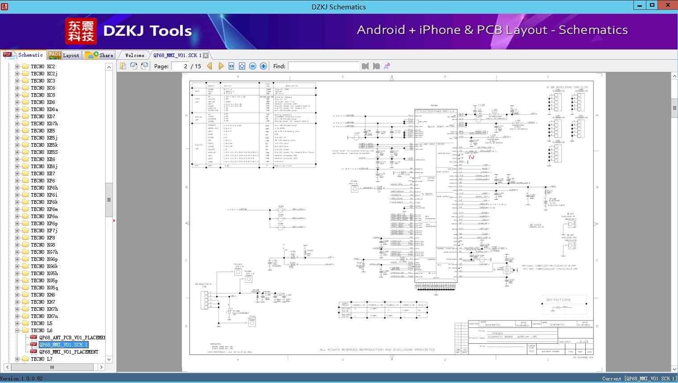The height and width of the screenshot is (383, 678).
Task: Close the QF68_MMI_V01.SCH.1 tab
Action: (205, 56)
